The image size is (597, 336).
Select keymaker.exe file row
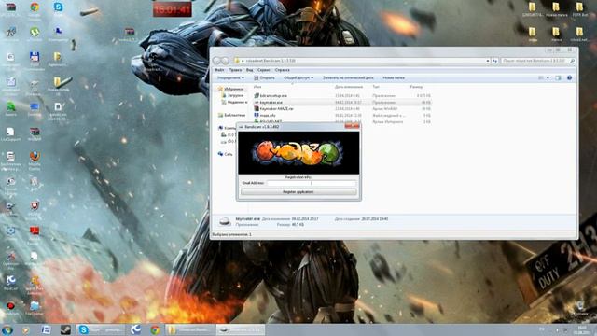click(x=342, y=102)
